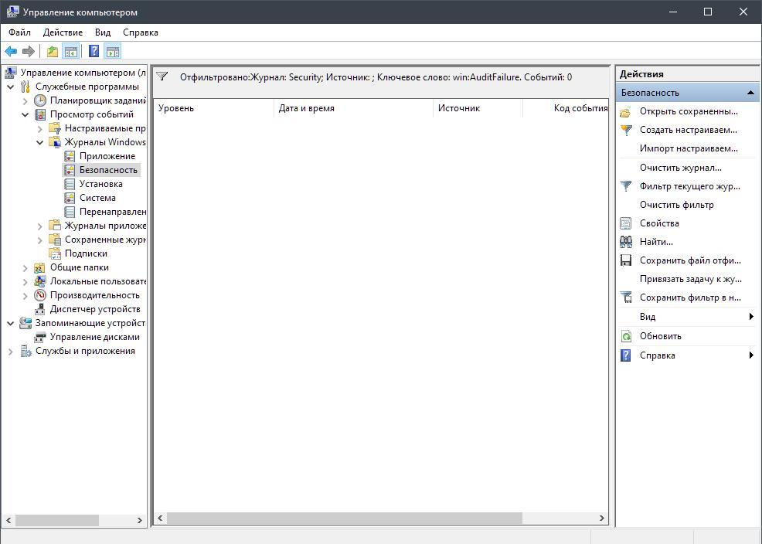Expand the Общие папки node
The height and width of the screenshot is (544, 762).
click(x=26, y=267)
